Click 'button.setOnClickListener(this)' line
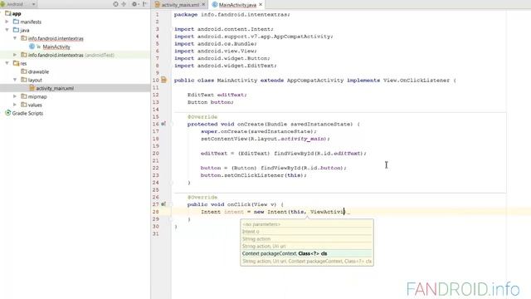 click(x=253, y=175)
